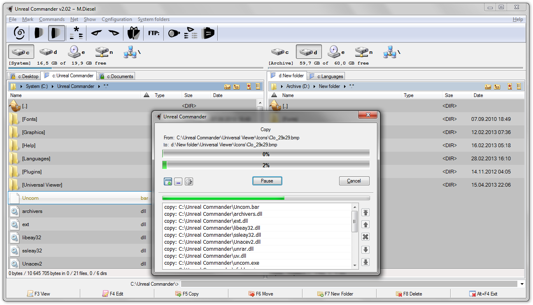Select CD drive e in left panel

click(x=77, y=52)
